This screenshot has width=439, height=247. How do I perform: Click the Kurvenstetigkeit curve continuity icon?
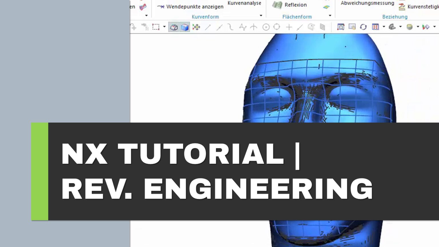[402, 7]
